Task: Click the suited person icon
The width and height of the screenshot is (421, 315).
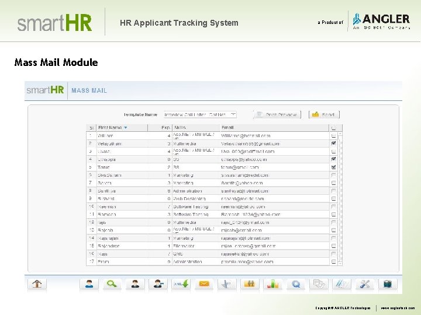Action: click(x=135, y=284)
